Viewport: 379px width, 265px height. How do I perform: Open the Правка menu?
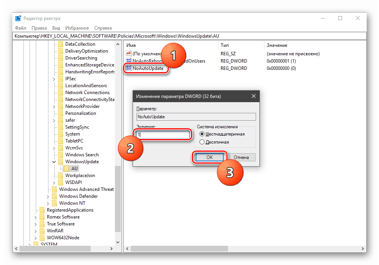(x=39, y=28)
